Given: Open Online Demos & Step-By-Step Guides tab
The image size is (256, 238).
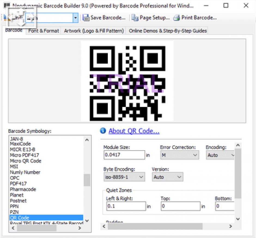Looking at the screenshot, I should 168,31.
